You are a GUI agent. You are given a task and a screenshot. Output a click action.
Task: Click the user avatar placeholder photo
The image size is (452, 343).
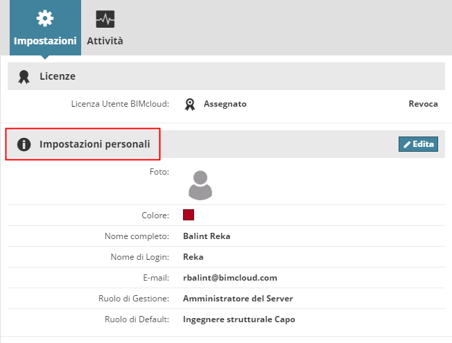coord(200,184)
